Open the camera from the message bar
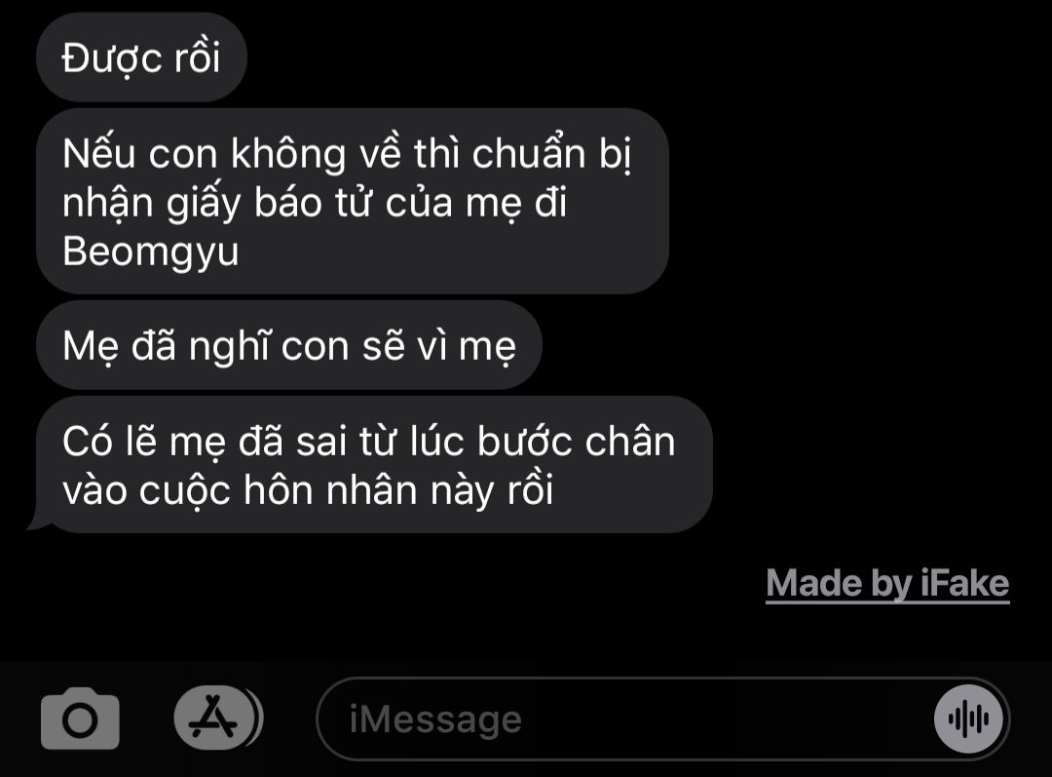This screenshot has width=1052, height=777. click(80, 719)
